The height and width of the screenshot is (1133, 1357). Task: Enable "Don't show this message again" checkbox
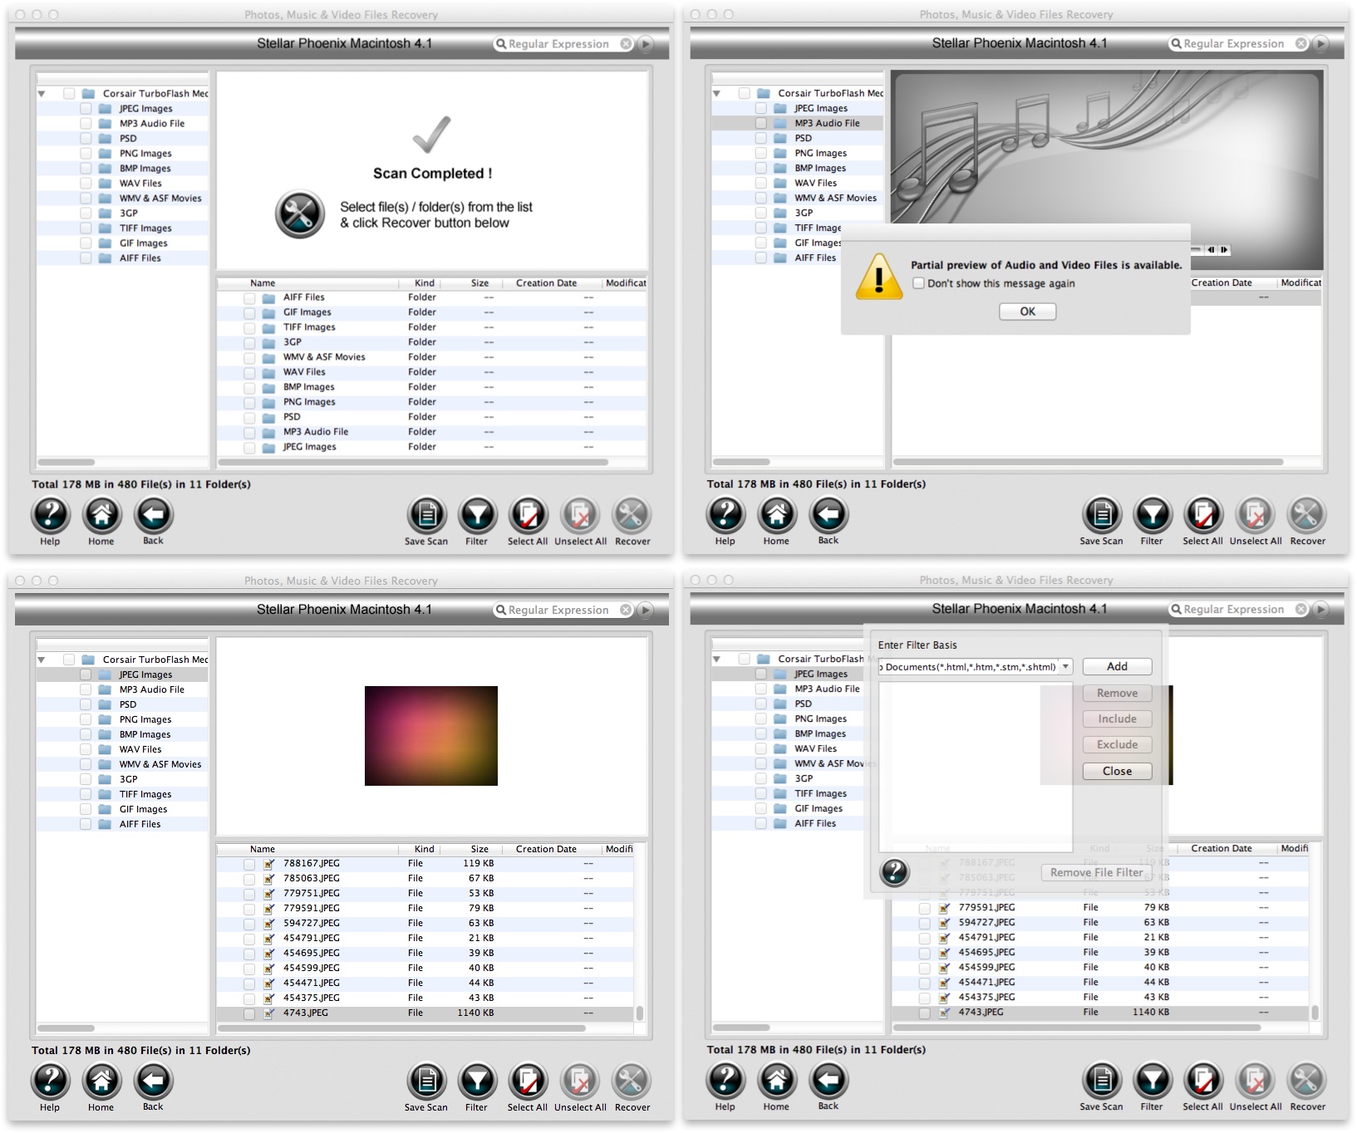pos(918,283)
